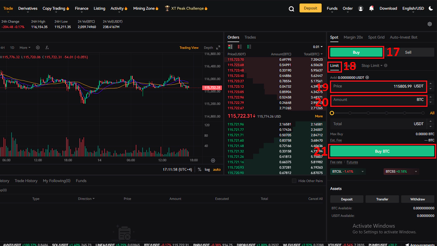Viewport: 437px width, 246px height.
Task: Click ask price 115,723.70 in order book
Action: coord(236,59)
